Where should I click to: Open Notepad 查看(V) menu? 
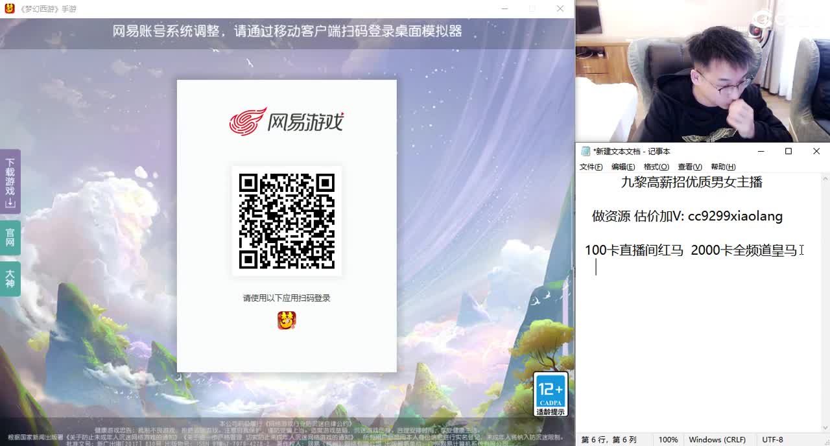click(690, 167)
